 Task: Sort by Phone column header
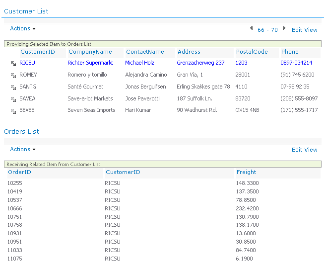coord(290,52)
